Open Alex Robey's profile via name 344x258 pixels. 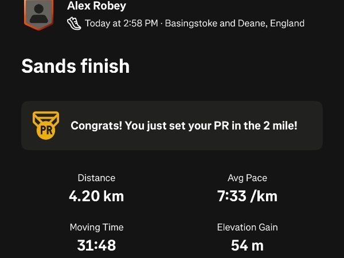click(x=96, y=6)
